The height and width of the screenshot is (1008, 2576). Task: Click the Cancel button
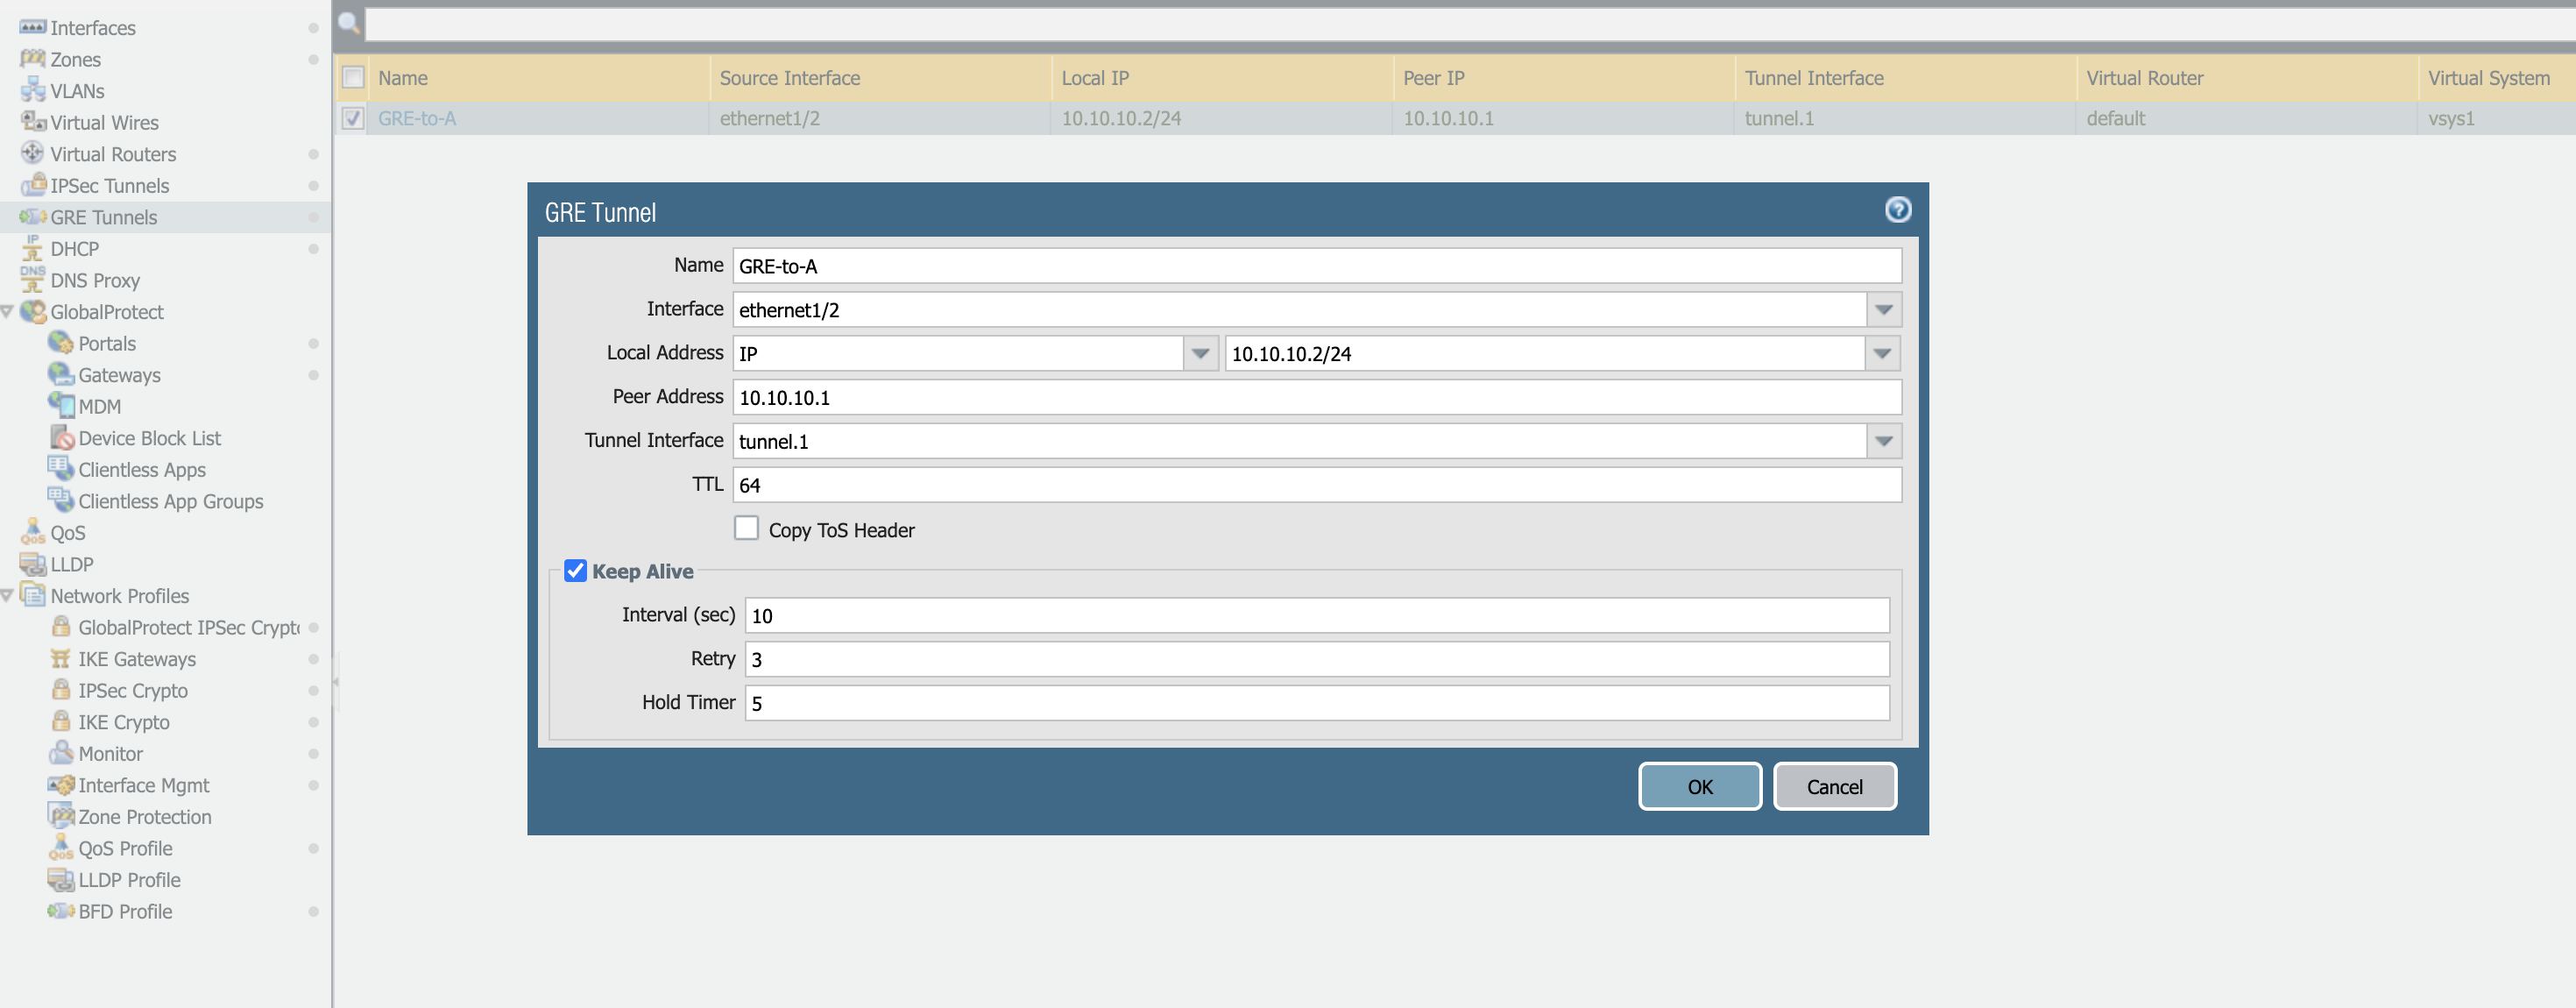(1834, 787)
